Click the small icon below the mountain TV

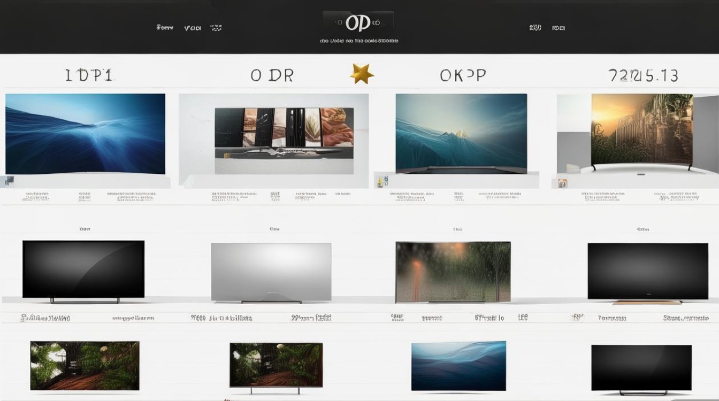[x=382, y=182]
